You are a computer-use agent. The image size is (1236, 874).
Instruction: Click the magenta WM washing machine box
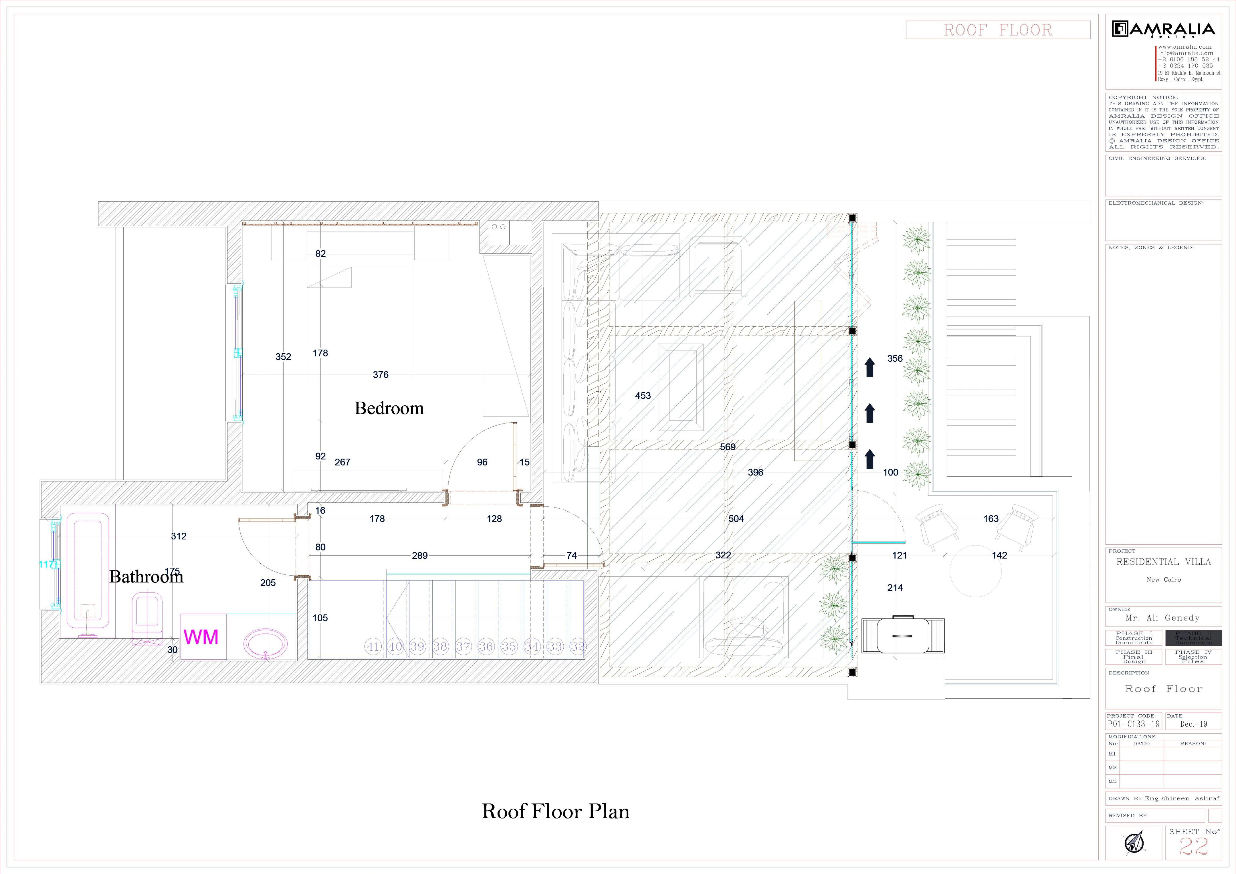[203, 637]
